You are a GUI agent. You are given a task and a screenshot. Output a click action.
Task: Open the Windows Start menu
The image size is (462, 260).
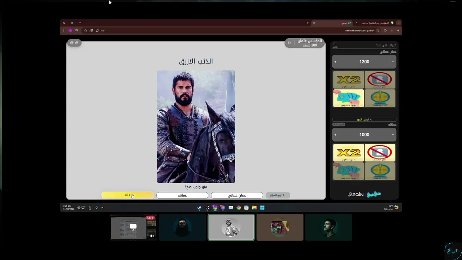coord(262,208)
